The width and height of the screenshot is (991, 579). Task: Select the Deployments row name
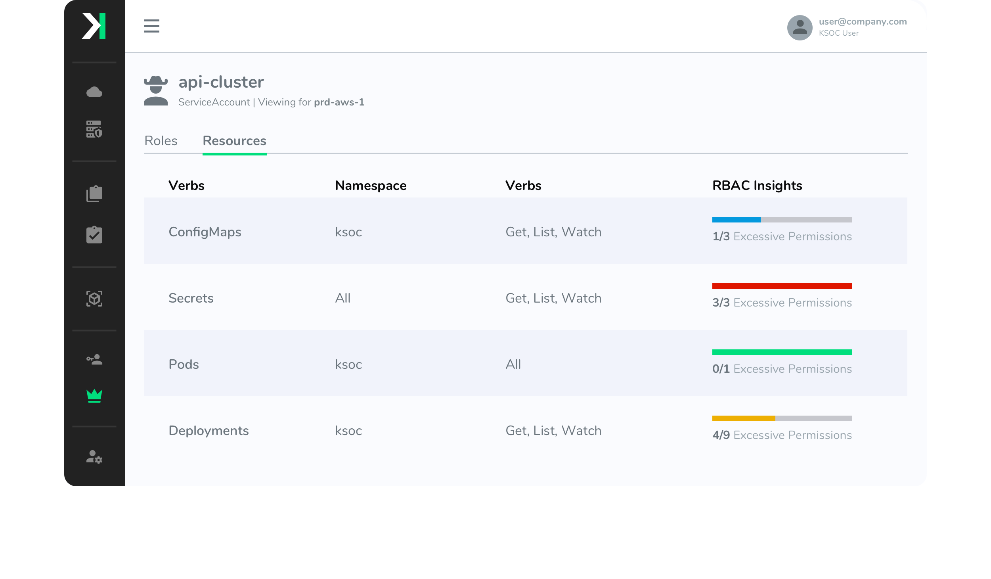coord(209,431)
